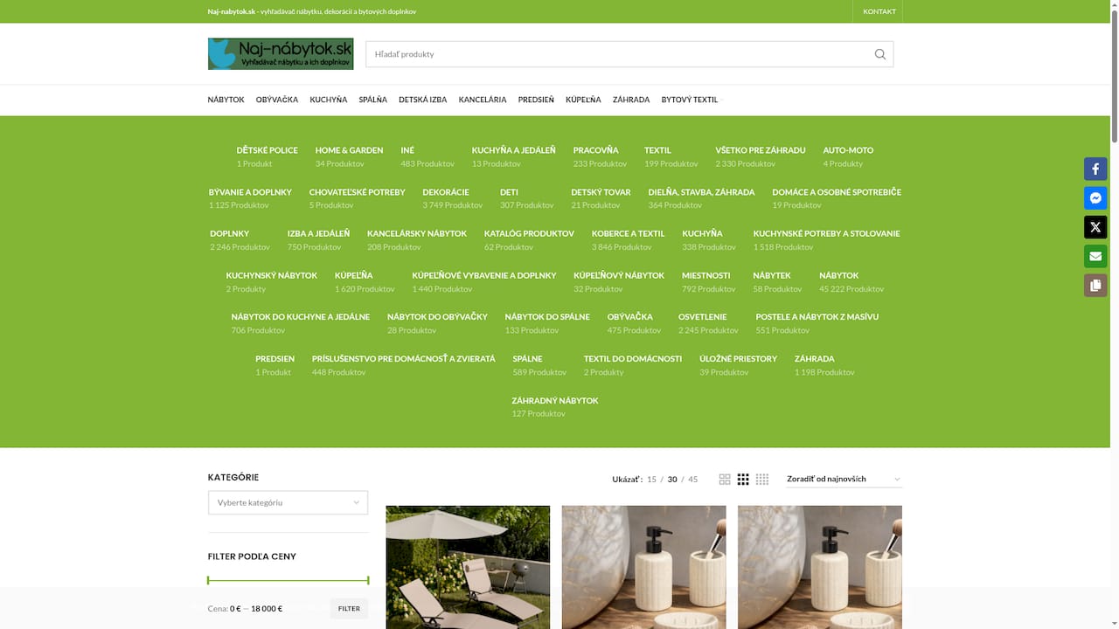Expand the Bytový textil menu arrow
1119x629 pixels.
(722, 100)
